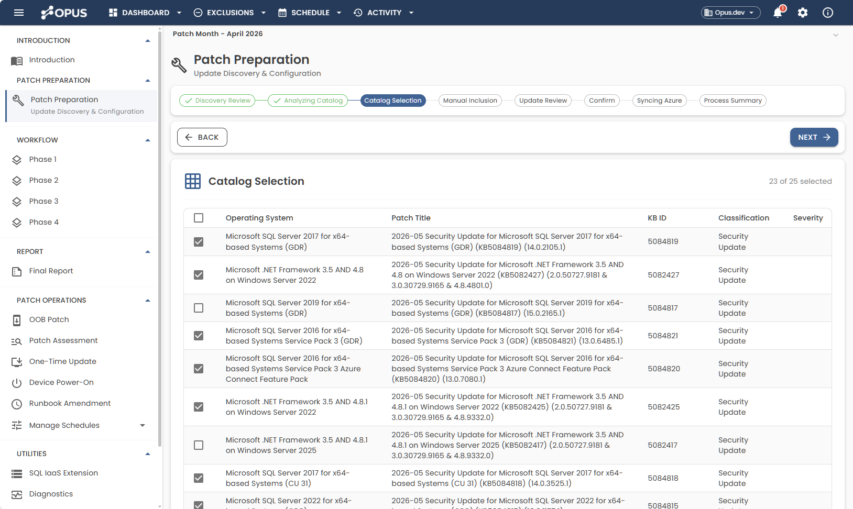Toggle the select-all checkbox in table header
Screen dimensions: 853x509
pyautogui.click(x=199, y=218)
